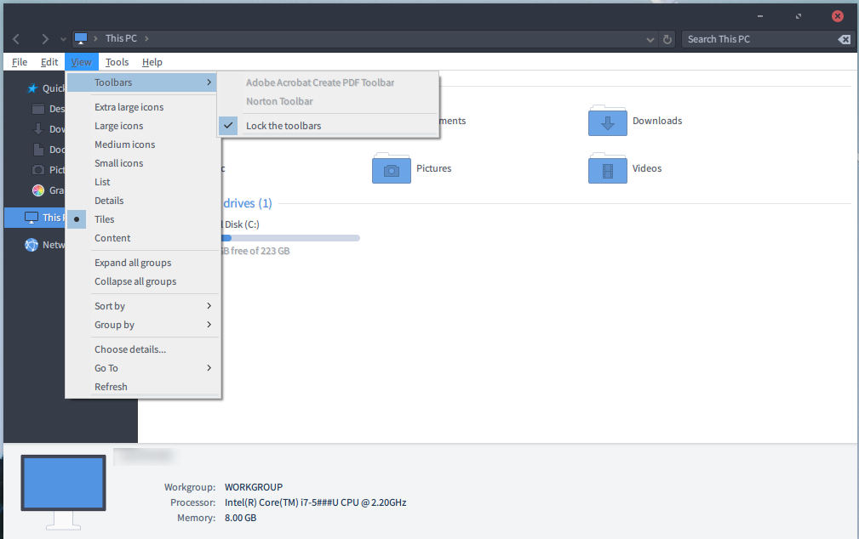The height and width of the screenshot is (539, 859).
Task: Click the Search This PC field
Action: pyautogui.click(x=758, y=39)
